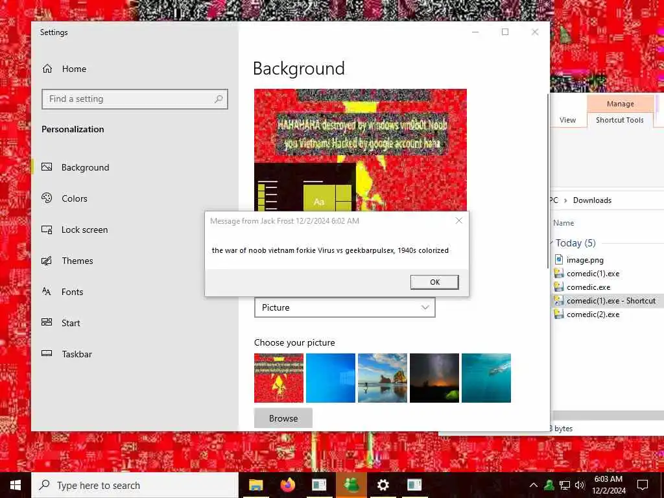Open the Manage tab in File Explorer
This screenshot has width=664, height=498.
pos(621,104)
